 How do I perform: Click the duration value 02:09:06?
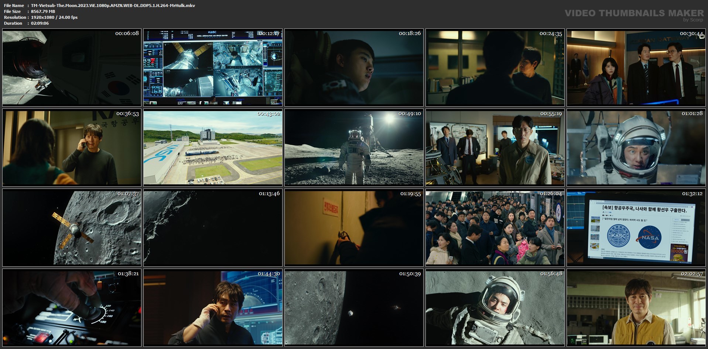click(40, 23)
